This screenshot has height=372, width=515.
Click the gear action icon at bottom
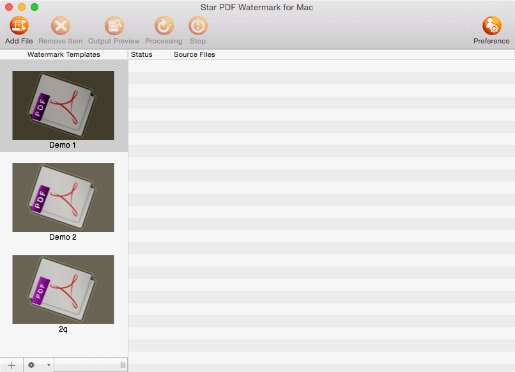(31, 364)
